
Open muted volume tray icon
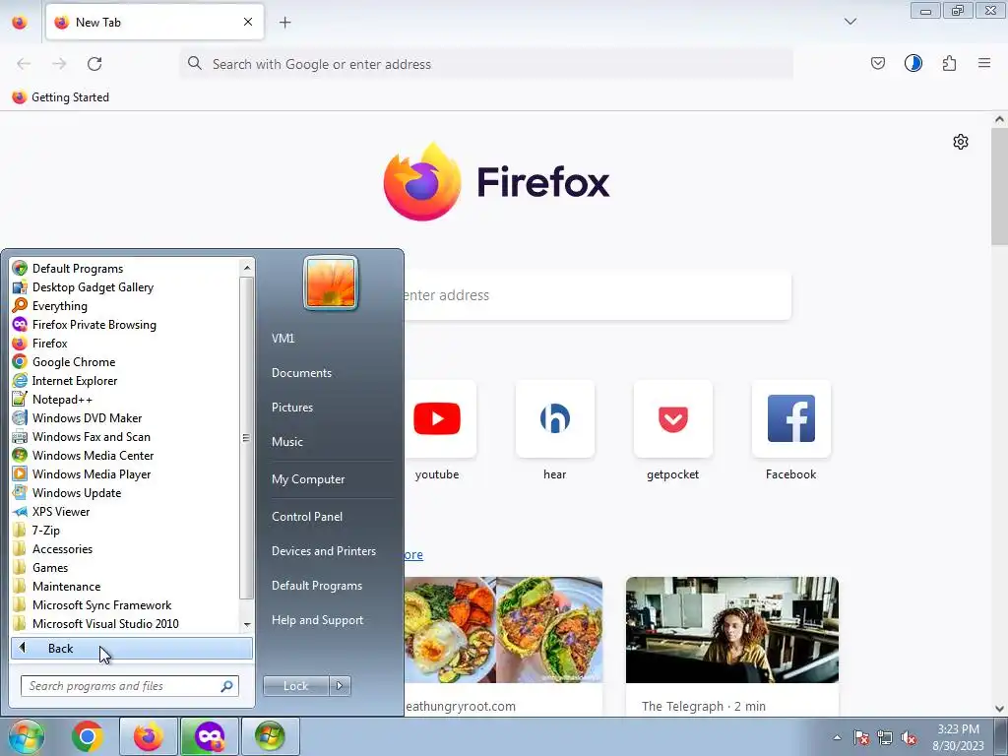[909, 738]
